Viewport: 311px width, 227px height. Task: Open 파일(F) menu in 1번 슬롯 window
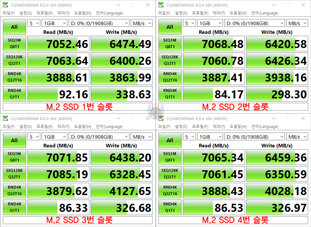8,13
